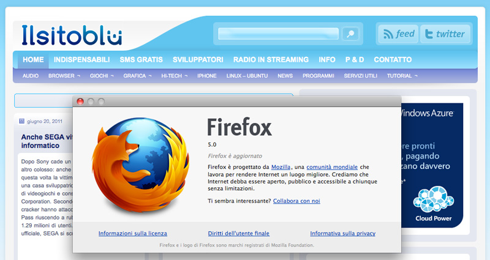
Task: Select the LINUX – UBUNTU category
Action: tap(247, 76)
